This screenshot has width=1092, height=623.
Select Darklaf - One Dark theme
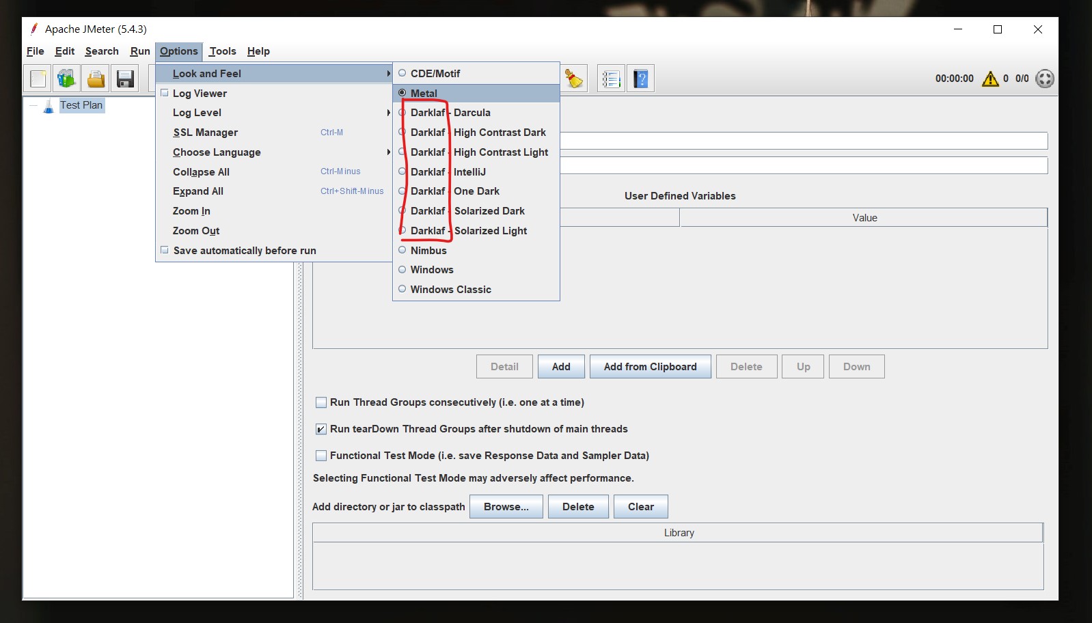click(476, 191)
